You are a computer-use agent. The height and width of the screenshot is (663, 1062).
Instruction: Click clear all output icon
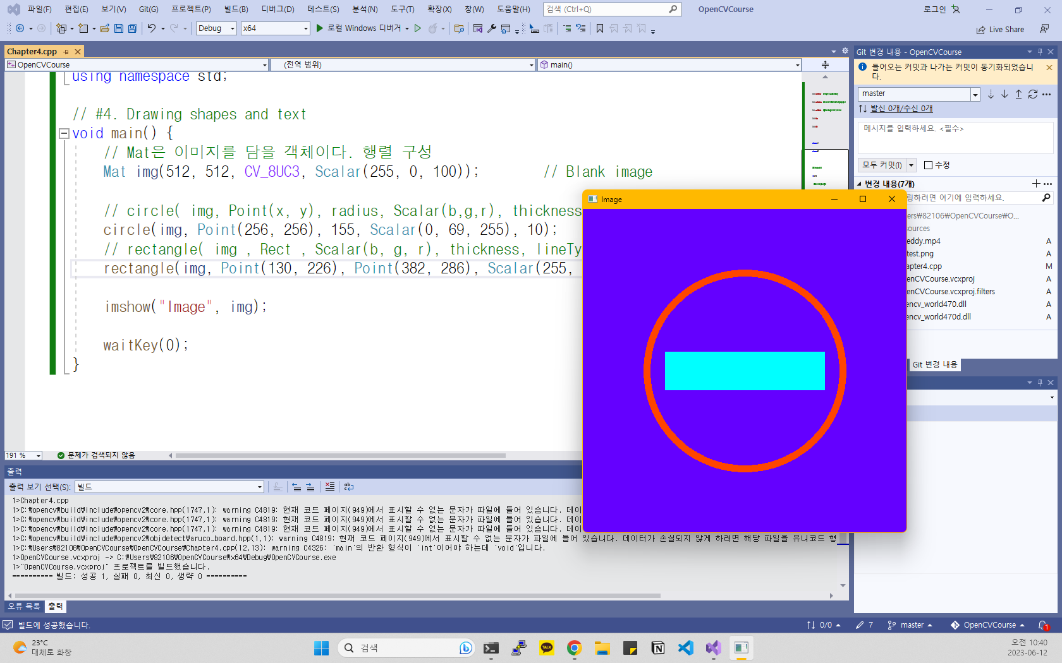pos(330,487)
